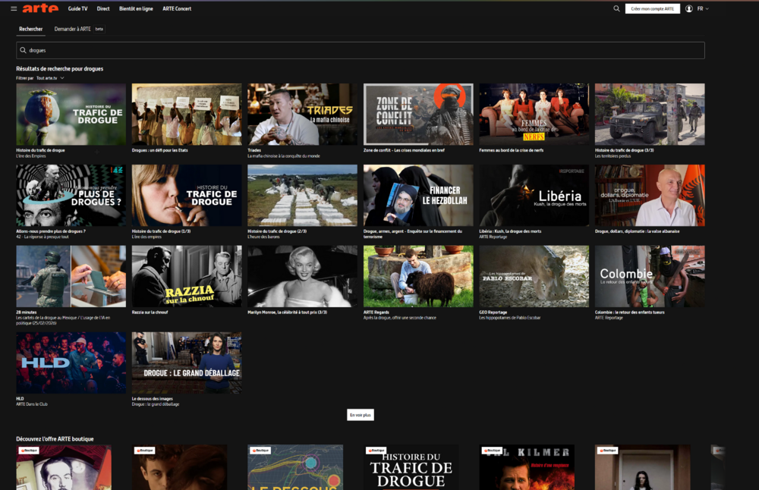This screenshot has width=759, height=490.
Task: Click the Boutique badge on the first boutique poster
Action: pyautogui.click(x=29, y=451)
